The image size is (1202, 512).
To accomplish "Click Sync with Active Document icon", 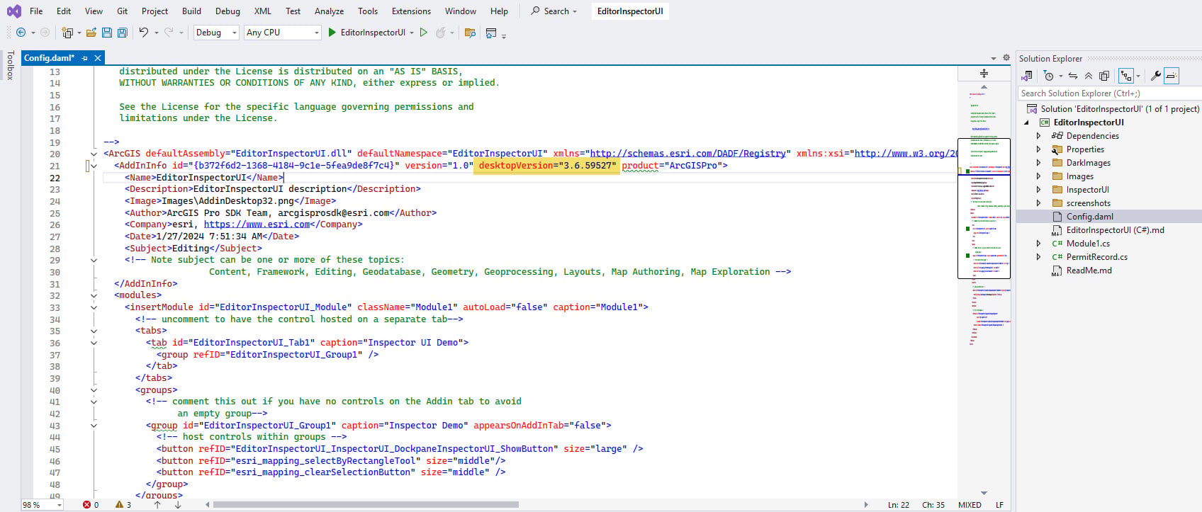I will [1073, 76].
